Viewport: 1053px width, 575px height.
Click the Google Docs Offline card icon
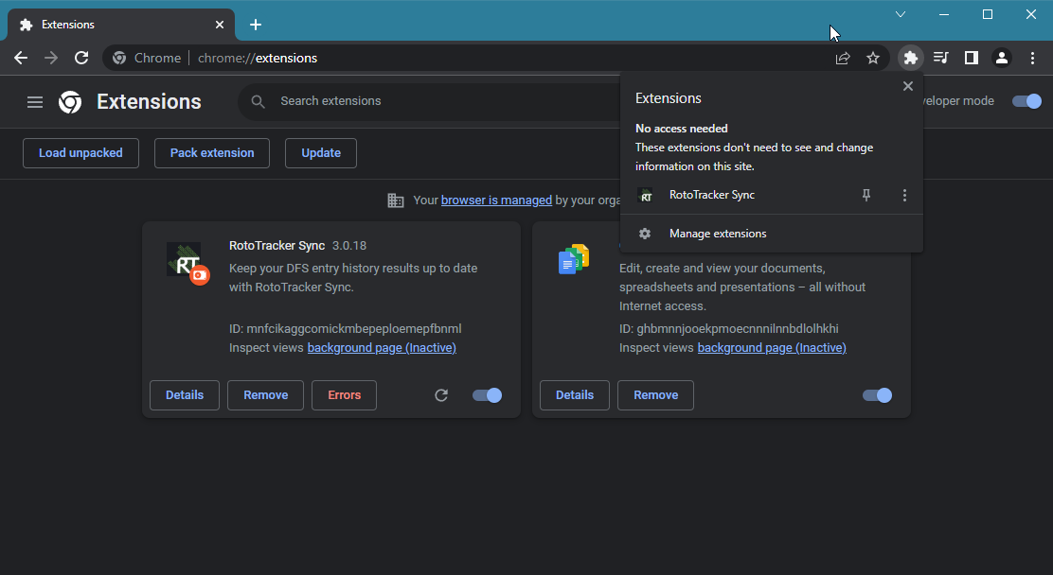pyautogui.click(x=574, y=259)
